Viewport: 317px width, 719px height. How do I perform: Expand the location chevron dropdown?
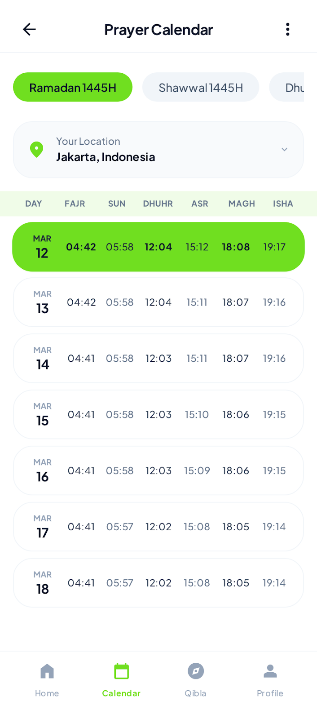[x=284, y=150]
